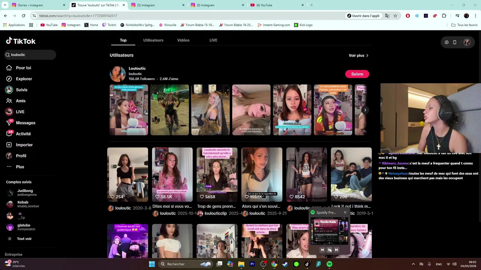Open Explorer in the TikTok sidebar
Screen dimensions: 481x270
pyautogui.click(x=24, y=79)
